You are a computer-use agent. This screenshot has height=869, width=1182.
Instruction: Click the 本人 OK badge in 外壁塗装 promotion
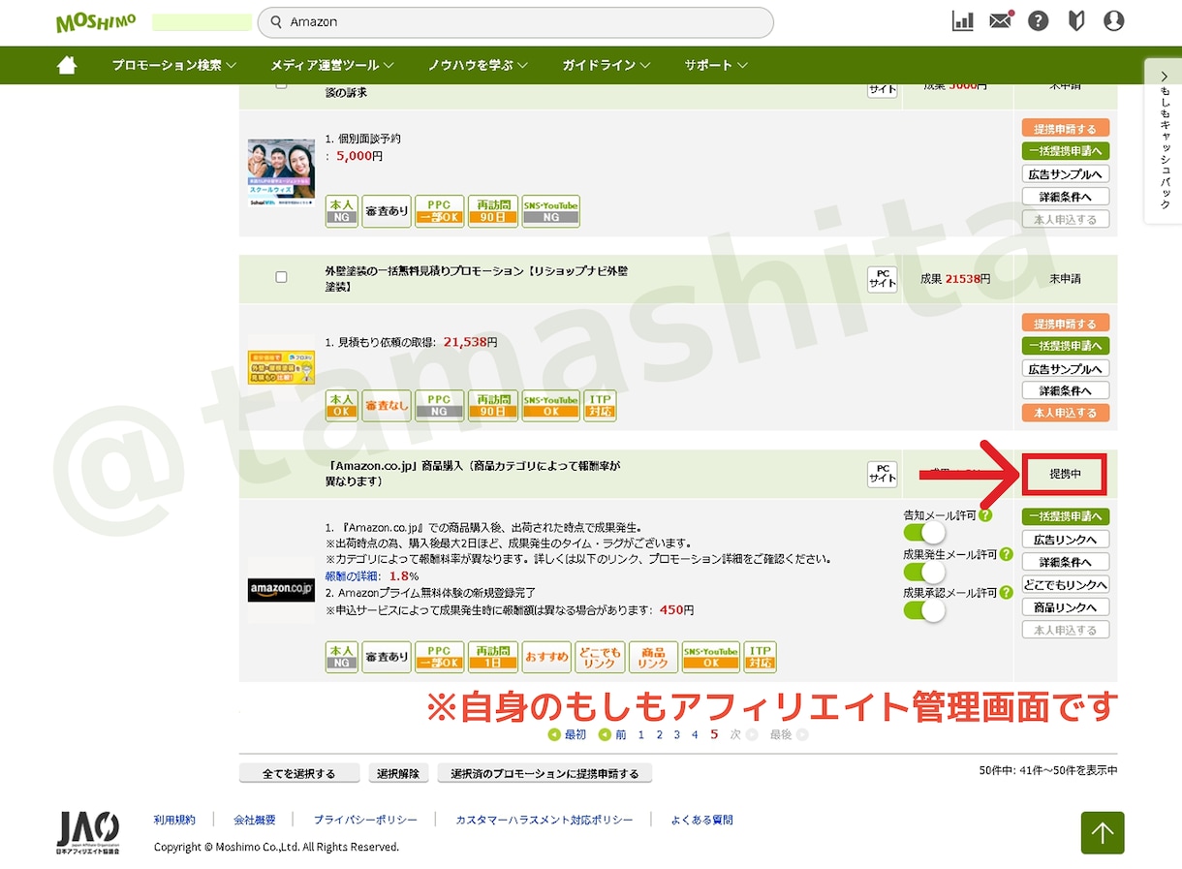pos(341,406)
